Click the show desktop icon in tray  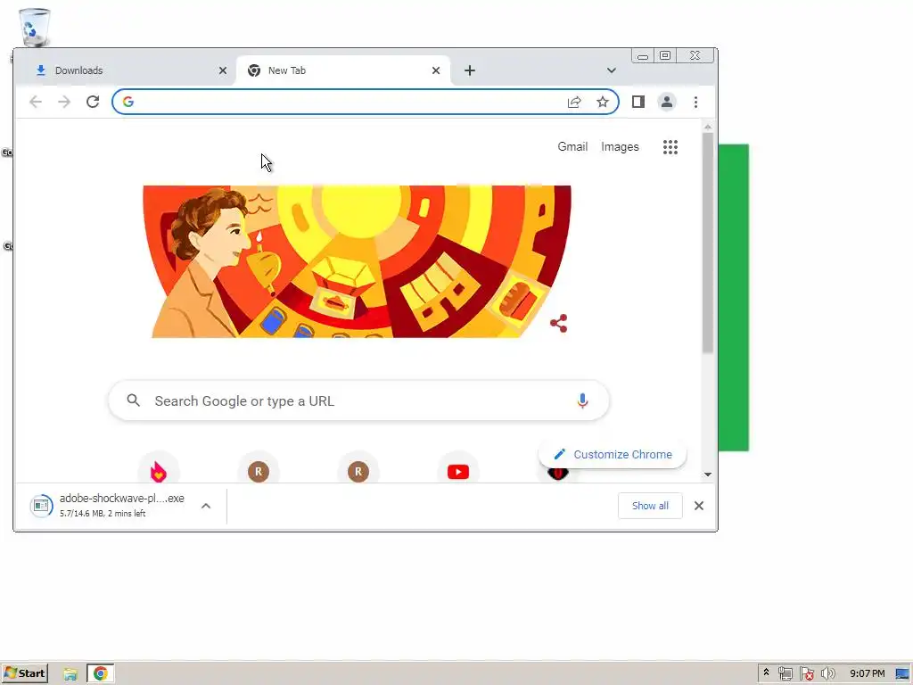(902, 674)
